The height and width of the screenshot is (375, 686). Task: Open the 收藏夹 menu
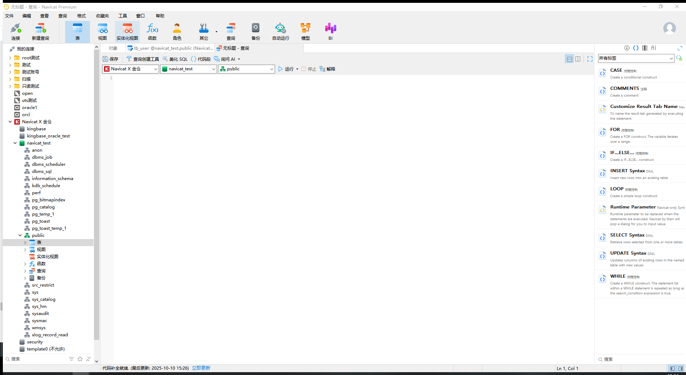pos(102,16)
